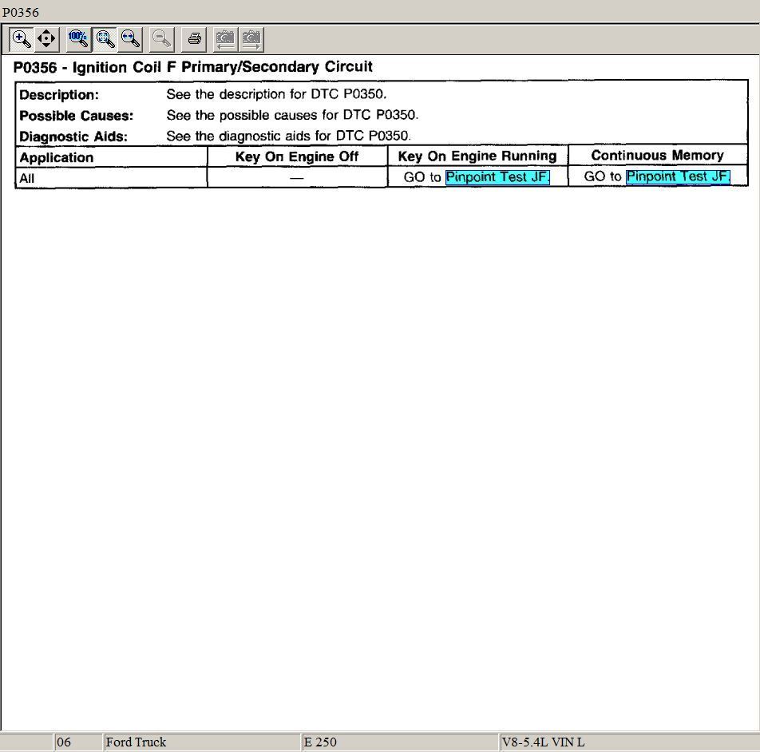This screenshot has width=760, height=752.
Task: Click the Ford Truck status bar field
Action: pos(201,742)
